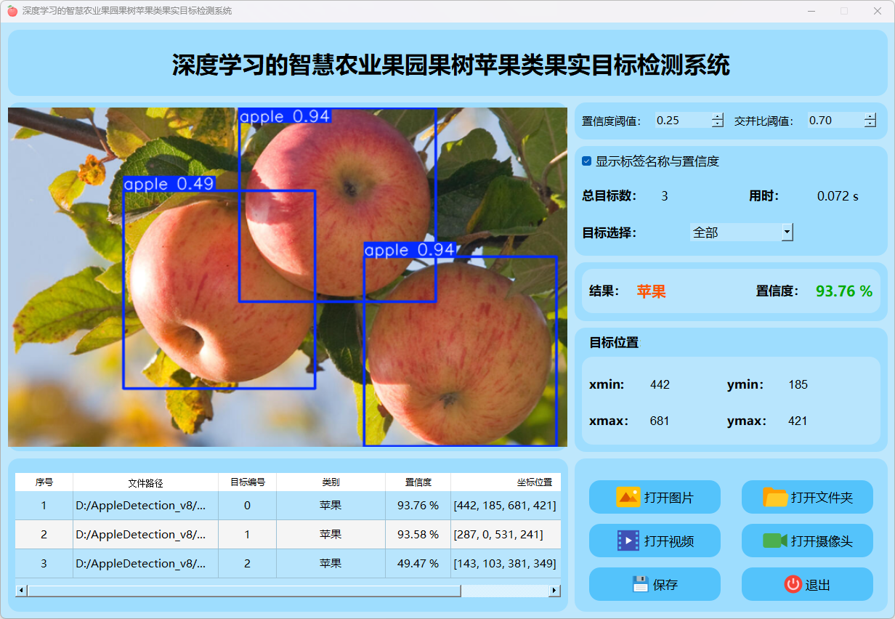Click coordinates cell [143, 103, 381, 349]
895x619 pixels.
tap(506, 563)
